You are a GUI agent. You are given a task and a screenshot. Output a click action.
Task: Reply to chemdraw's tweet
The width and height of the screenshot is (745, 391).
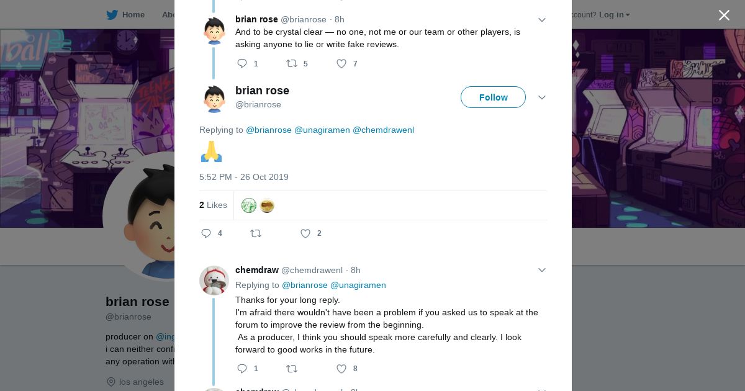point(243,369)
